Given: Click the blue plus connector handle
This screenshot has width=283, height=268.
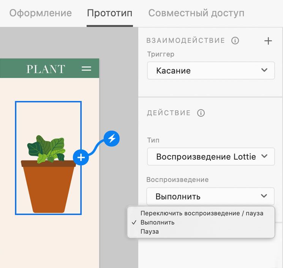Looking at the screenshot, I should [x=81, y=157].
